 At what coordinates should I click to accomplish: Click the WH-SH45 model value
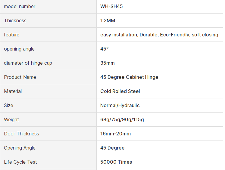[111, 6]
